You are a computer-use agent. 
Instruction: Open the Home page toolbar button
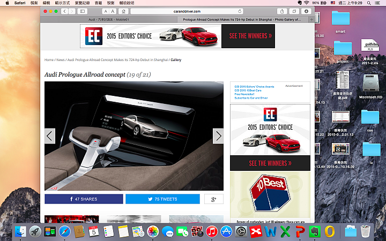124,11
